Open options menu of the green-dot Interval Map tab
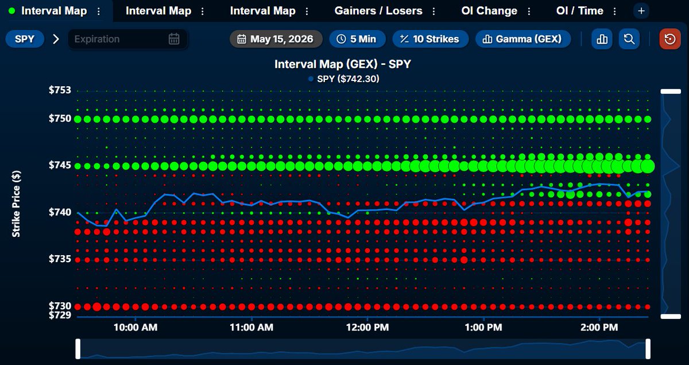 pyautogui.click(x=99, y=11)
